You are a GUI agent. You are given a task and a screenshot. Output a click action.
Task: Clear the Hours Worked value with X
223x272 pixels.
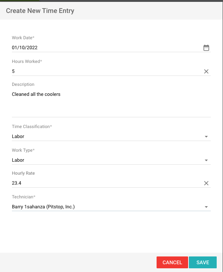206,71
